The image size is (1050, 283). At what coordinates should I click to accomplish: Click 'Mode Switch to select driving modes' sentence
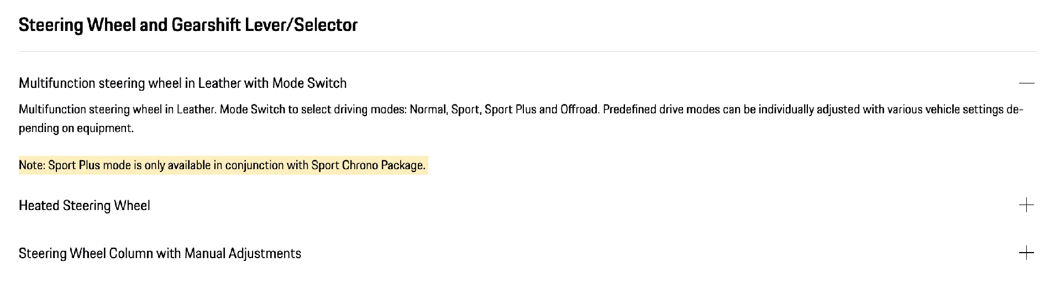click(313, 109)
